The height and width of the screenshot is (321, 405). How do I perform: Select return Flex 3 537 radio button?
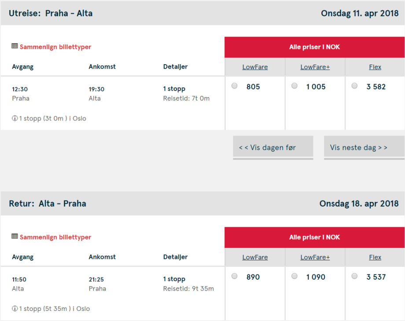[x=355, y=276]
